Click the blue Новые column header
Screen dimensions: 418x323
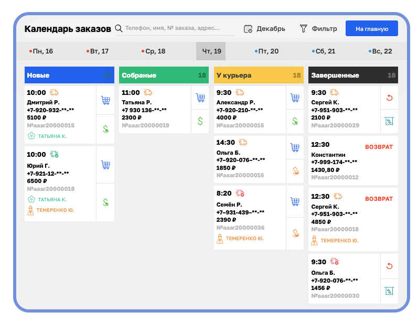click(69, 75)
